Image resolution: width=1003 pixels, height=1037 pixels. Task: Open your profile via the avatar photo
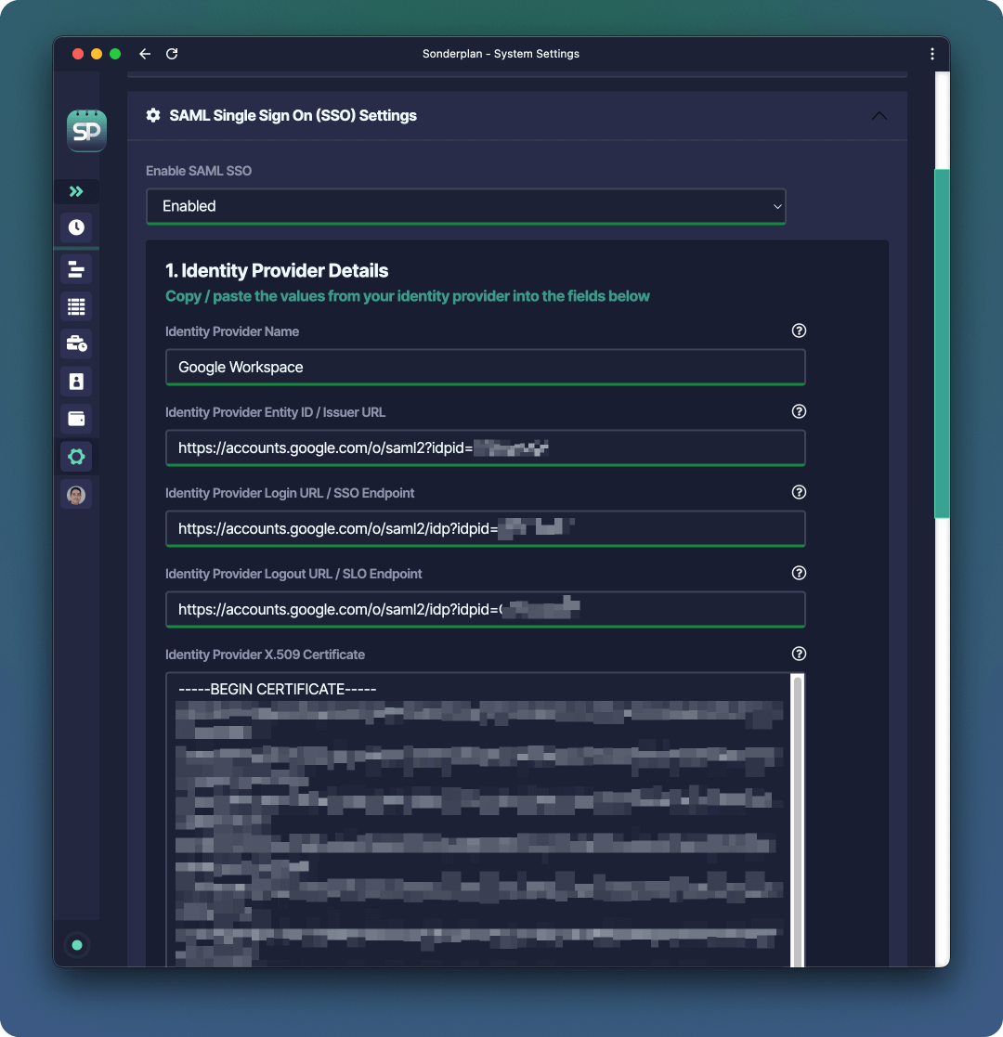(76, 493)
